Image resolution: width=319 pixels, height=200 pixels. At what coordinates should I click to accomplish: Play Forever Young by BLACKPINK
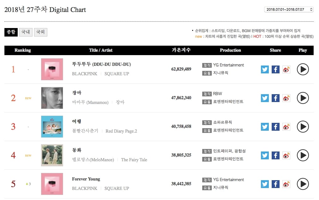pyautogui.click(x=303, y=184)
